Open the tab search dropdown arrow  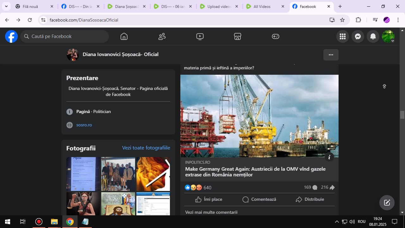[6, 6]
